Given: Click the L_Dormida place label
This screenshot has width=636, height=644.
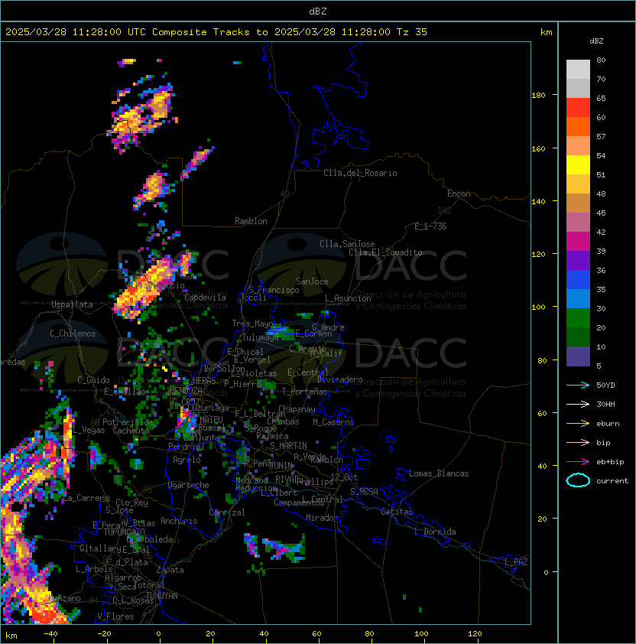Looking at the screenshot, I should (x=435, y=532).
